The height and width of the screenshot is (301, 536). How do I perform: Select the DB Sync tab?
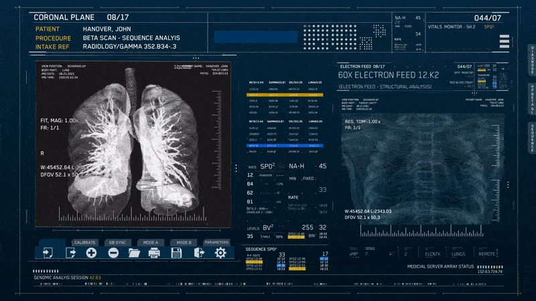click(117, 242)
